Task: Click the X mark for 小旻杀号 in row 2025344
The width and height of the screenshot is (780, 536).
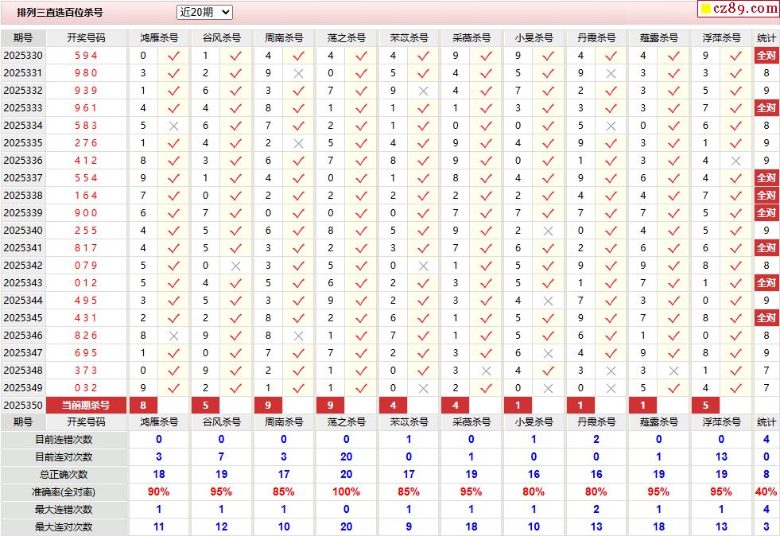Action: (x=548, y=301)
